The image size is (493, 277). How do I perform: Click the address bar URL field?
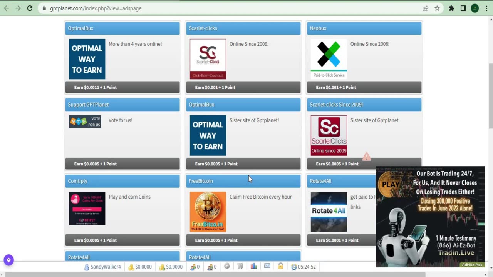tap(231, 8)
